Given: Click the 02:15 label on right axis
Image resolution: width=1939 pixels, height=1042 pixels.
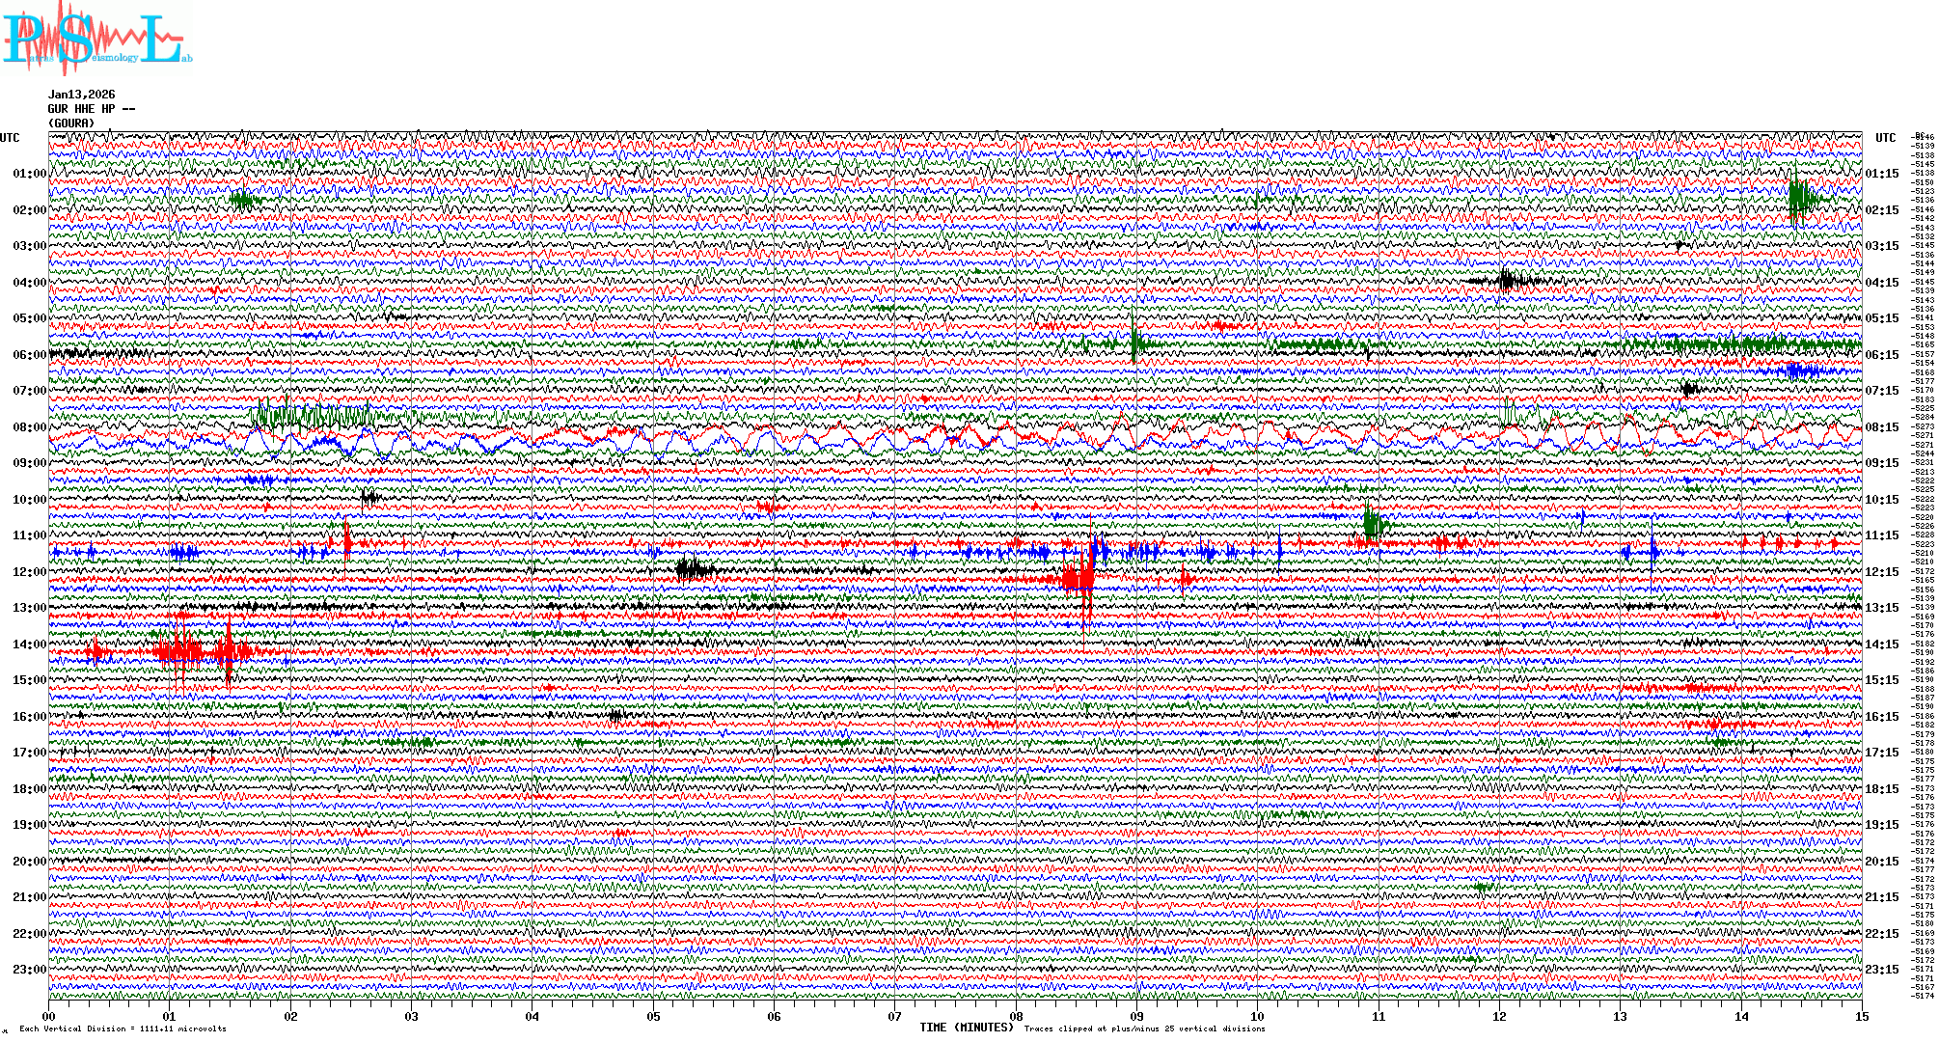Looking at the screenshot, I should pos(1882,210).
